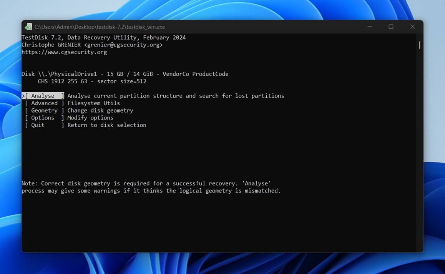Maximize the TestDisk console window

pos(391,27)
